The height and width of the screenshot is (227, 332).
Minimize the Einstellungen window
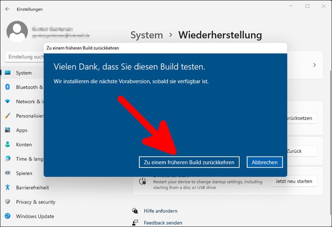pos(291,6)
